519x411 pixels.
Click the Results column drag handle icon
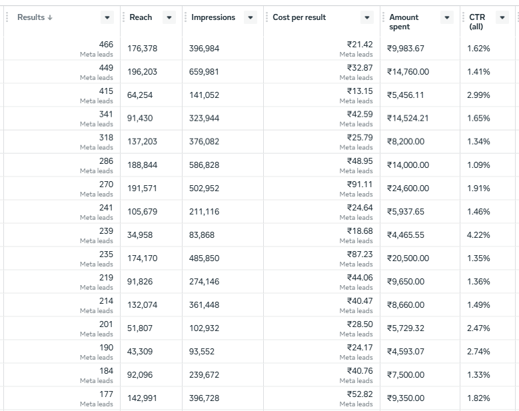[7, 17]
